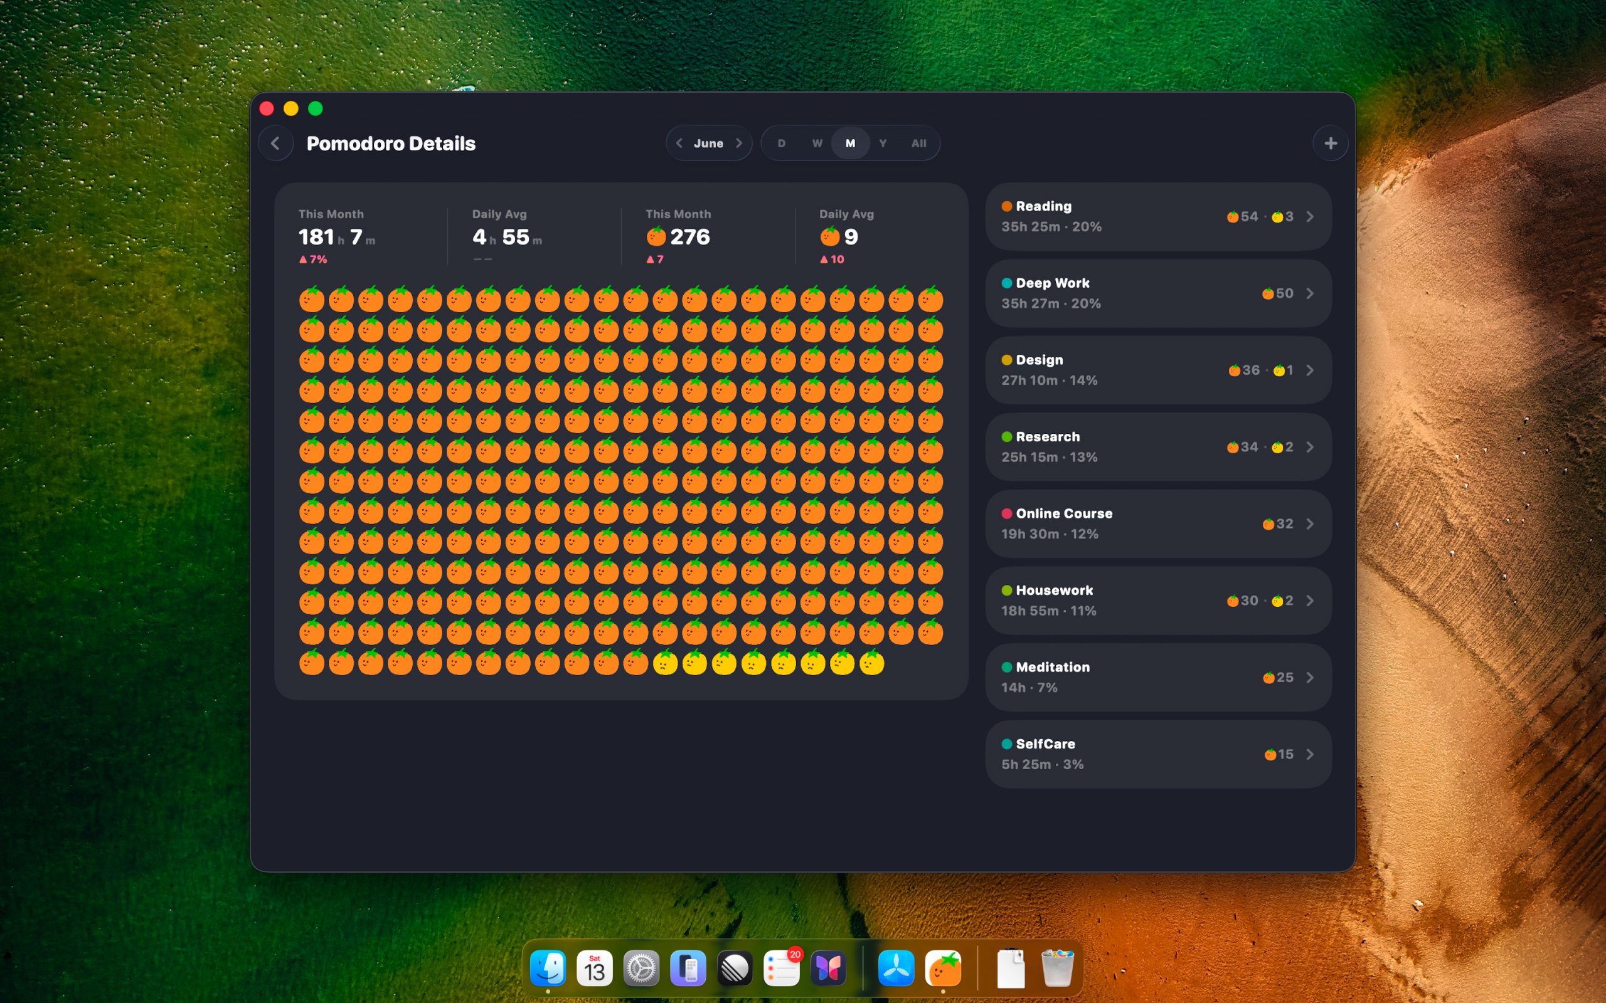Click the green Research color dot

(x=1007, y=436)
